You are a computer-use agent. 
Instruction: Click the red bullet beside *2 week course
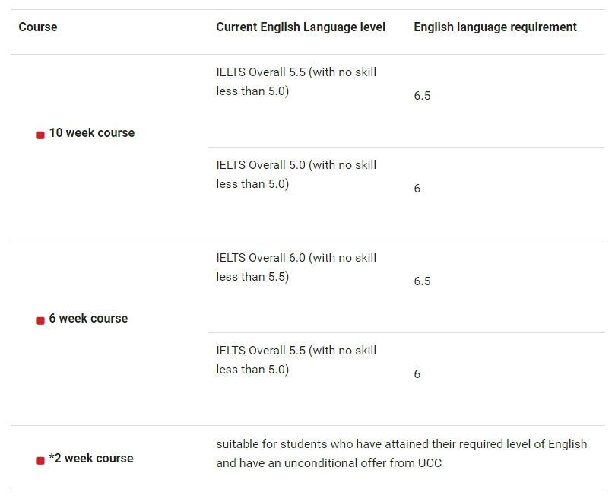pos(41,460)
